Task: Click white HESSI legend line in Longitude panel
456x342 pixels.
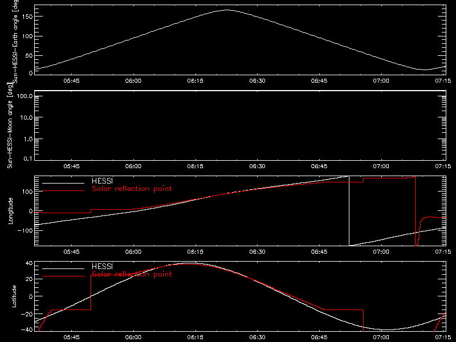Action: (63, 183)
